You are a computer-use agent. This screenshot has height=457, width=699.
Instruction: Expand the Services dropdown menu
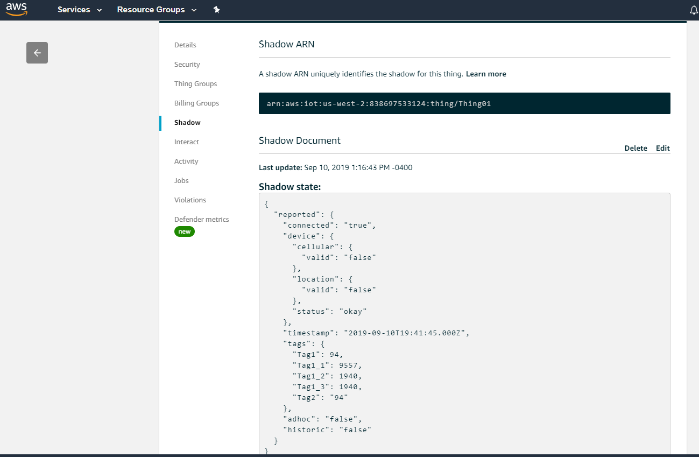(x=80, y=10)
